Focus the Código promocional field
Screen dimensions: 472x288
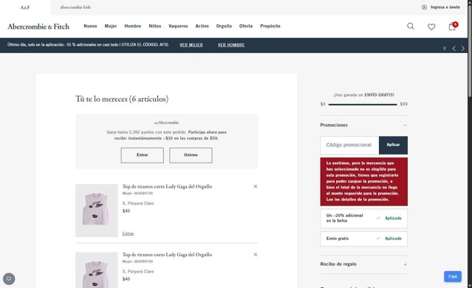point(349,145)
